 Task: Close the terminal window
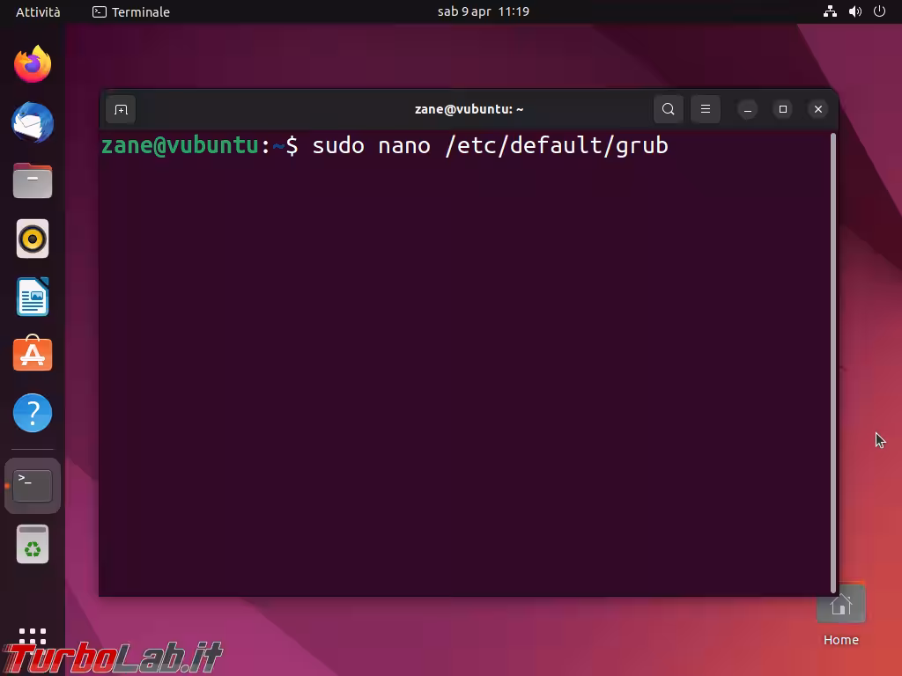coord(818,109)
